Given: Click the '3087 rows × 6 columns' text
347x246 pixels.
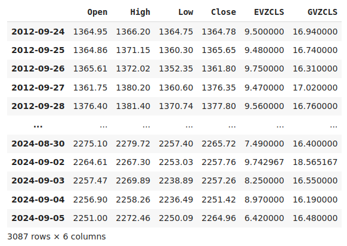Looking at the screenshot, I should pos(57,236).
